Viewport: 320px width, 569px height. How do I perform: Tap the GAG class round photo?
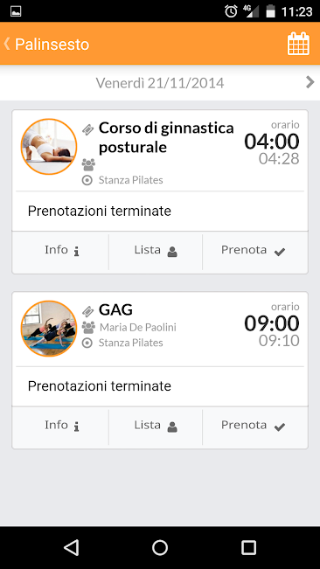[x=49, y=329]
